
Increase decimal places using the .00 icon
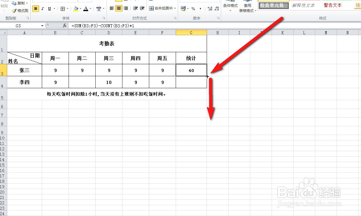pos(210,8)
